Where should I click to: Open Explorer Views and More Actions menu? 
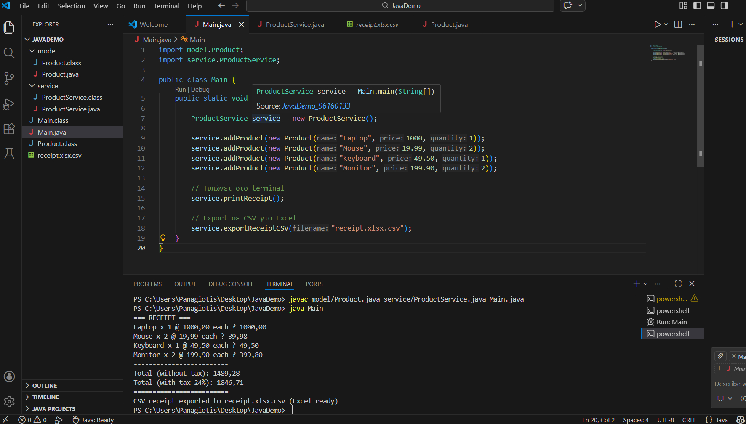tap(110, 24)
